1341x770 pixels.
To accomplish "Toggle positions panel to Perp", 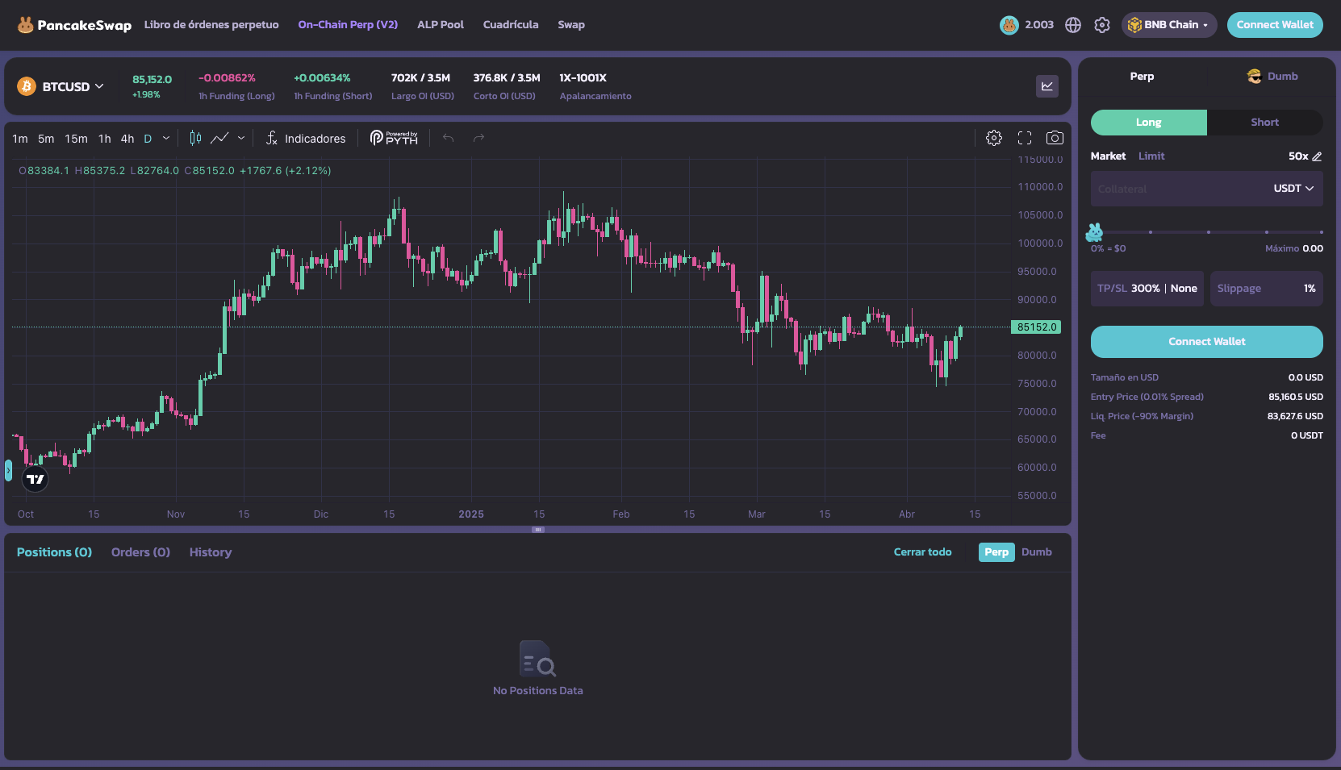I will (x=996, y=552).
